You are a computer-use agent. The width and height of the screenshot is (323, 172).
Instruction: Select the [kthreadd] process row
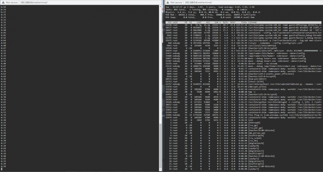pyautogui.click(x=243, y=123)
